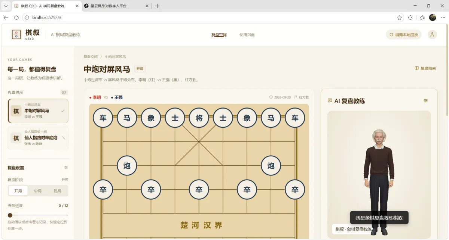Screen dimensions: 449x240
Task: Select the center 卒 piece below 将
Action: (x=199, y=190)
